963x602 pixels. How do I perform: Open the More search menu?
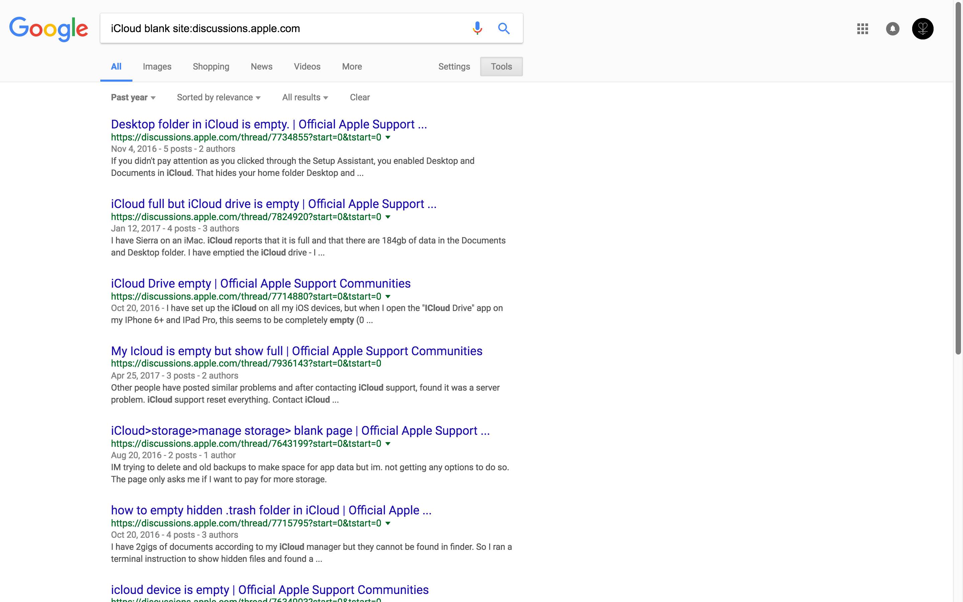tap(352, 67)
